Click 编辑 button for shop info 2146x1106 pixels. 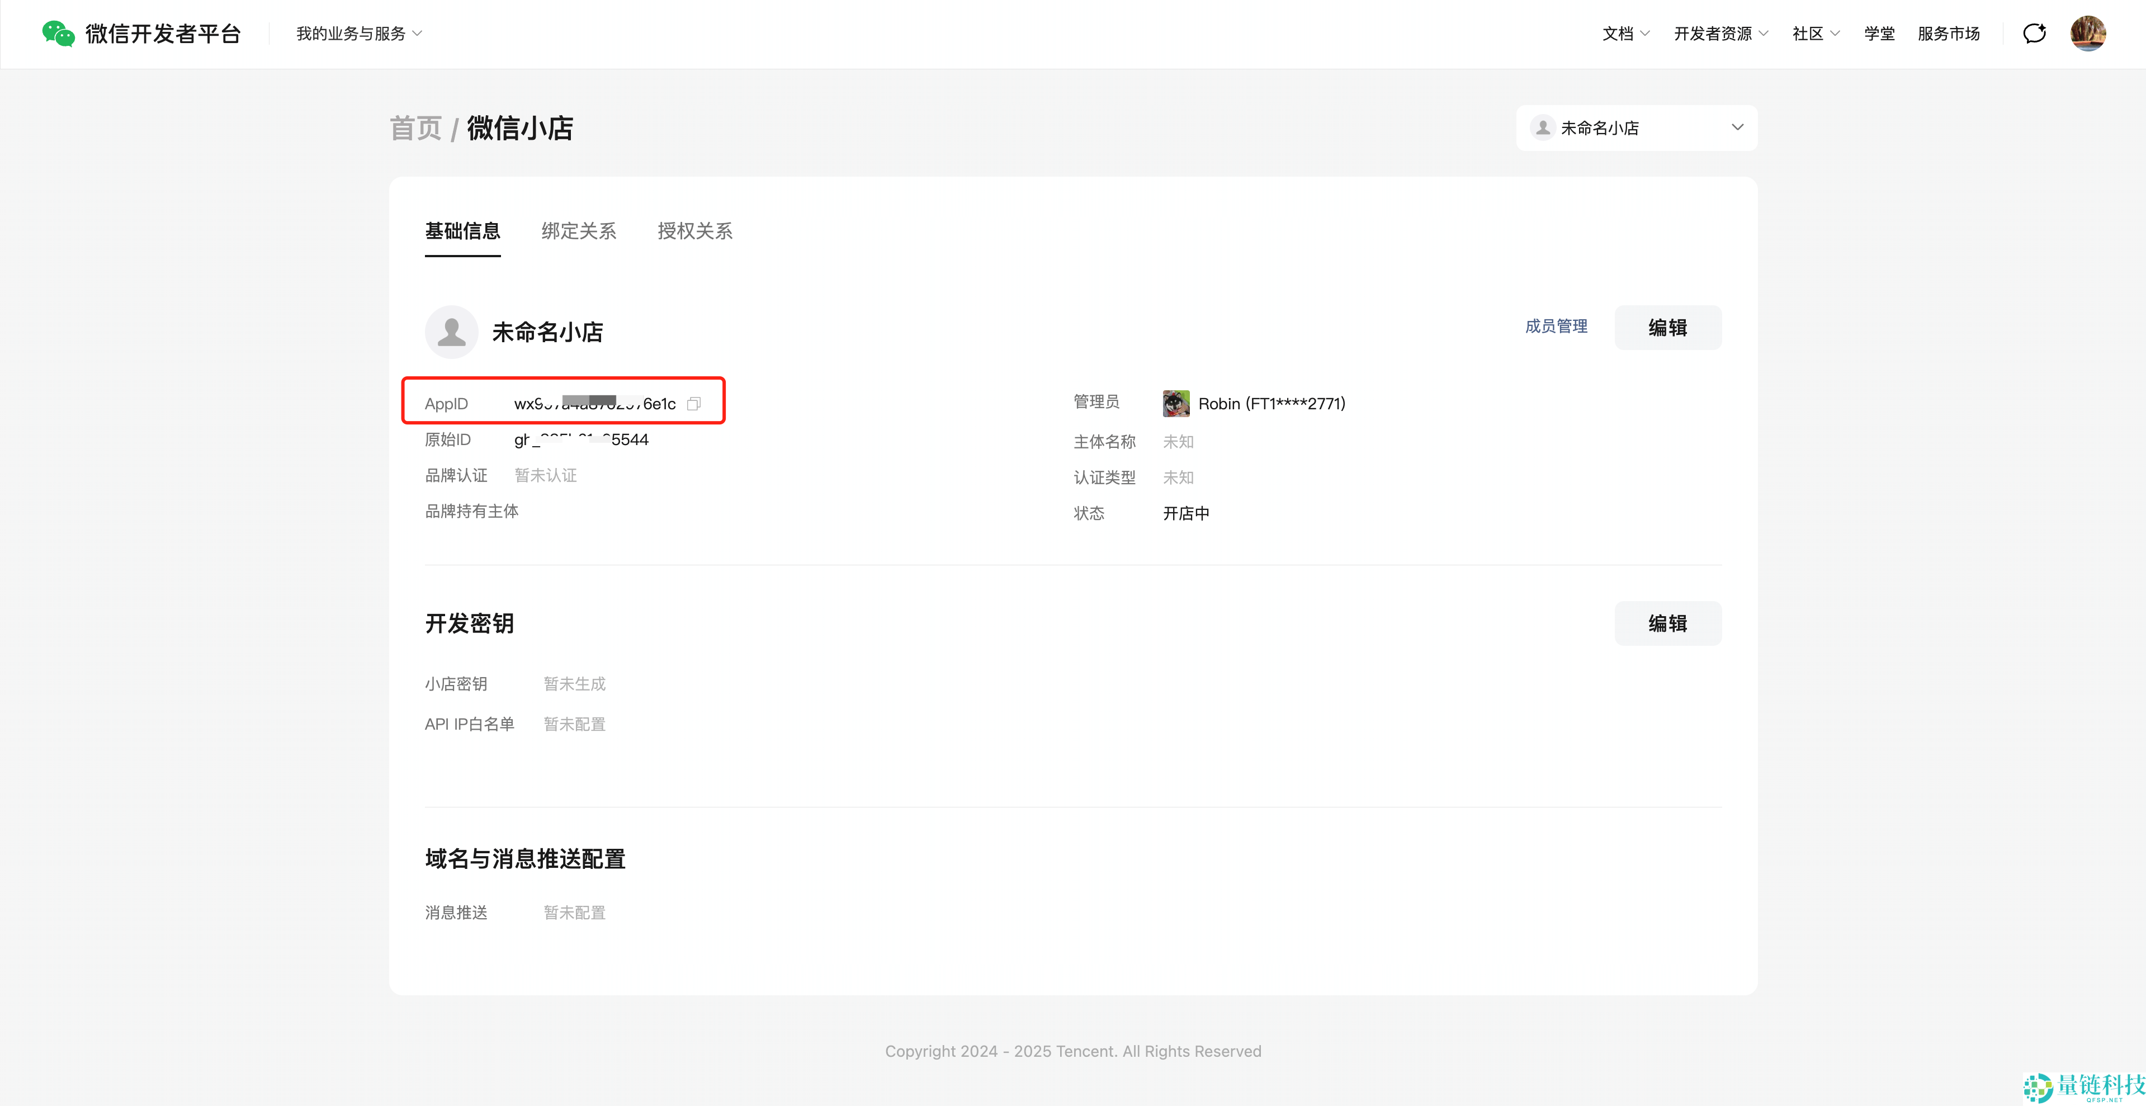1668,327
